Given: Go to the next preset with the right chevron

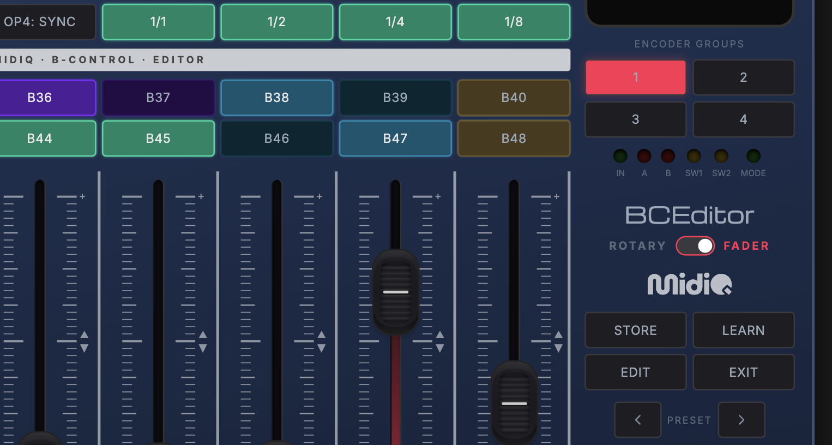Looking at the screenshot, I should 741,420.
